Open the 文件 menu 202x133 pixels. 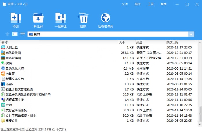click(x=125, y=4)
